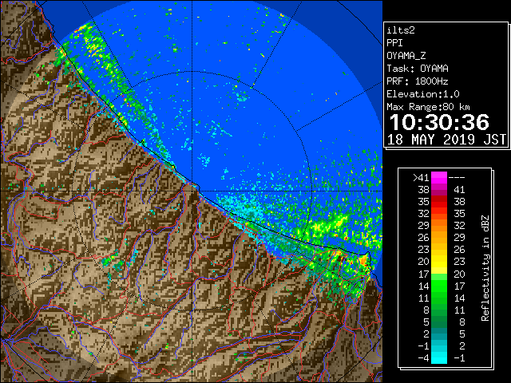Pick the red swatch for 35 to 38 dBZ

[x=439, y=202]
